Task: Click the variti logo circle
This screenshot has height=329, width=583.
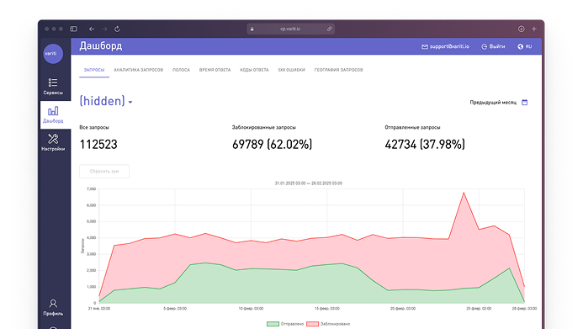Action: click(x=53, y=54)
